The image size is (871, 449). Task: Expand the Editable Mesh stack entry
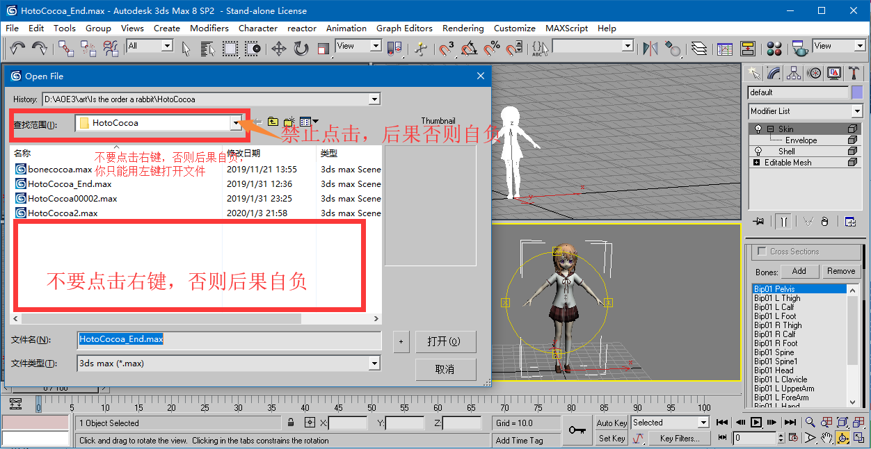757,163
